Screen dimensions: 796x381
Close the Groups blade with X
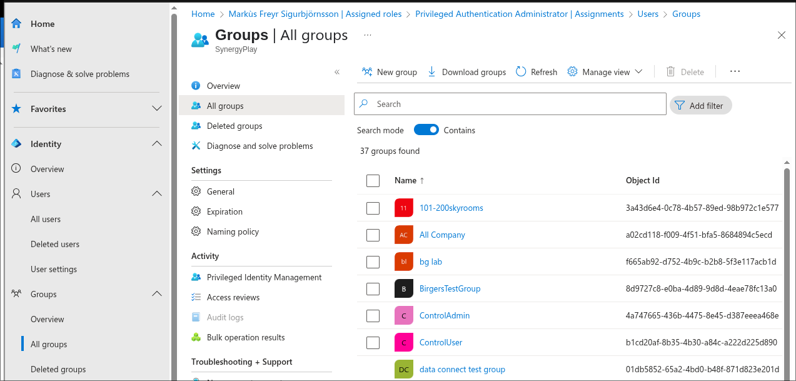coord(782,35)
